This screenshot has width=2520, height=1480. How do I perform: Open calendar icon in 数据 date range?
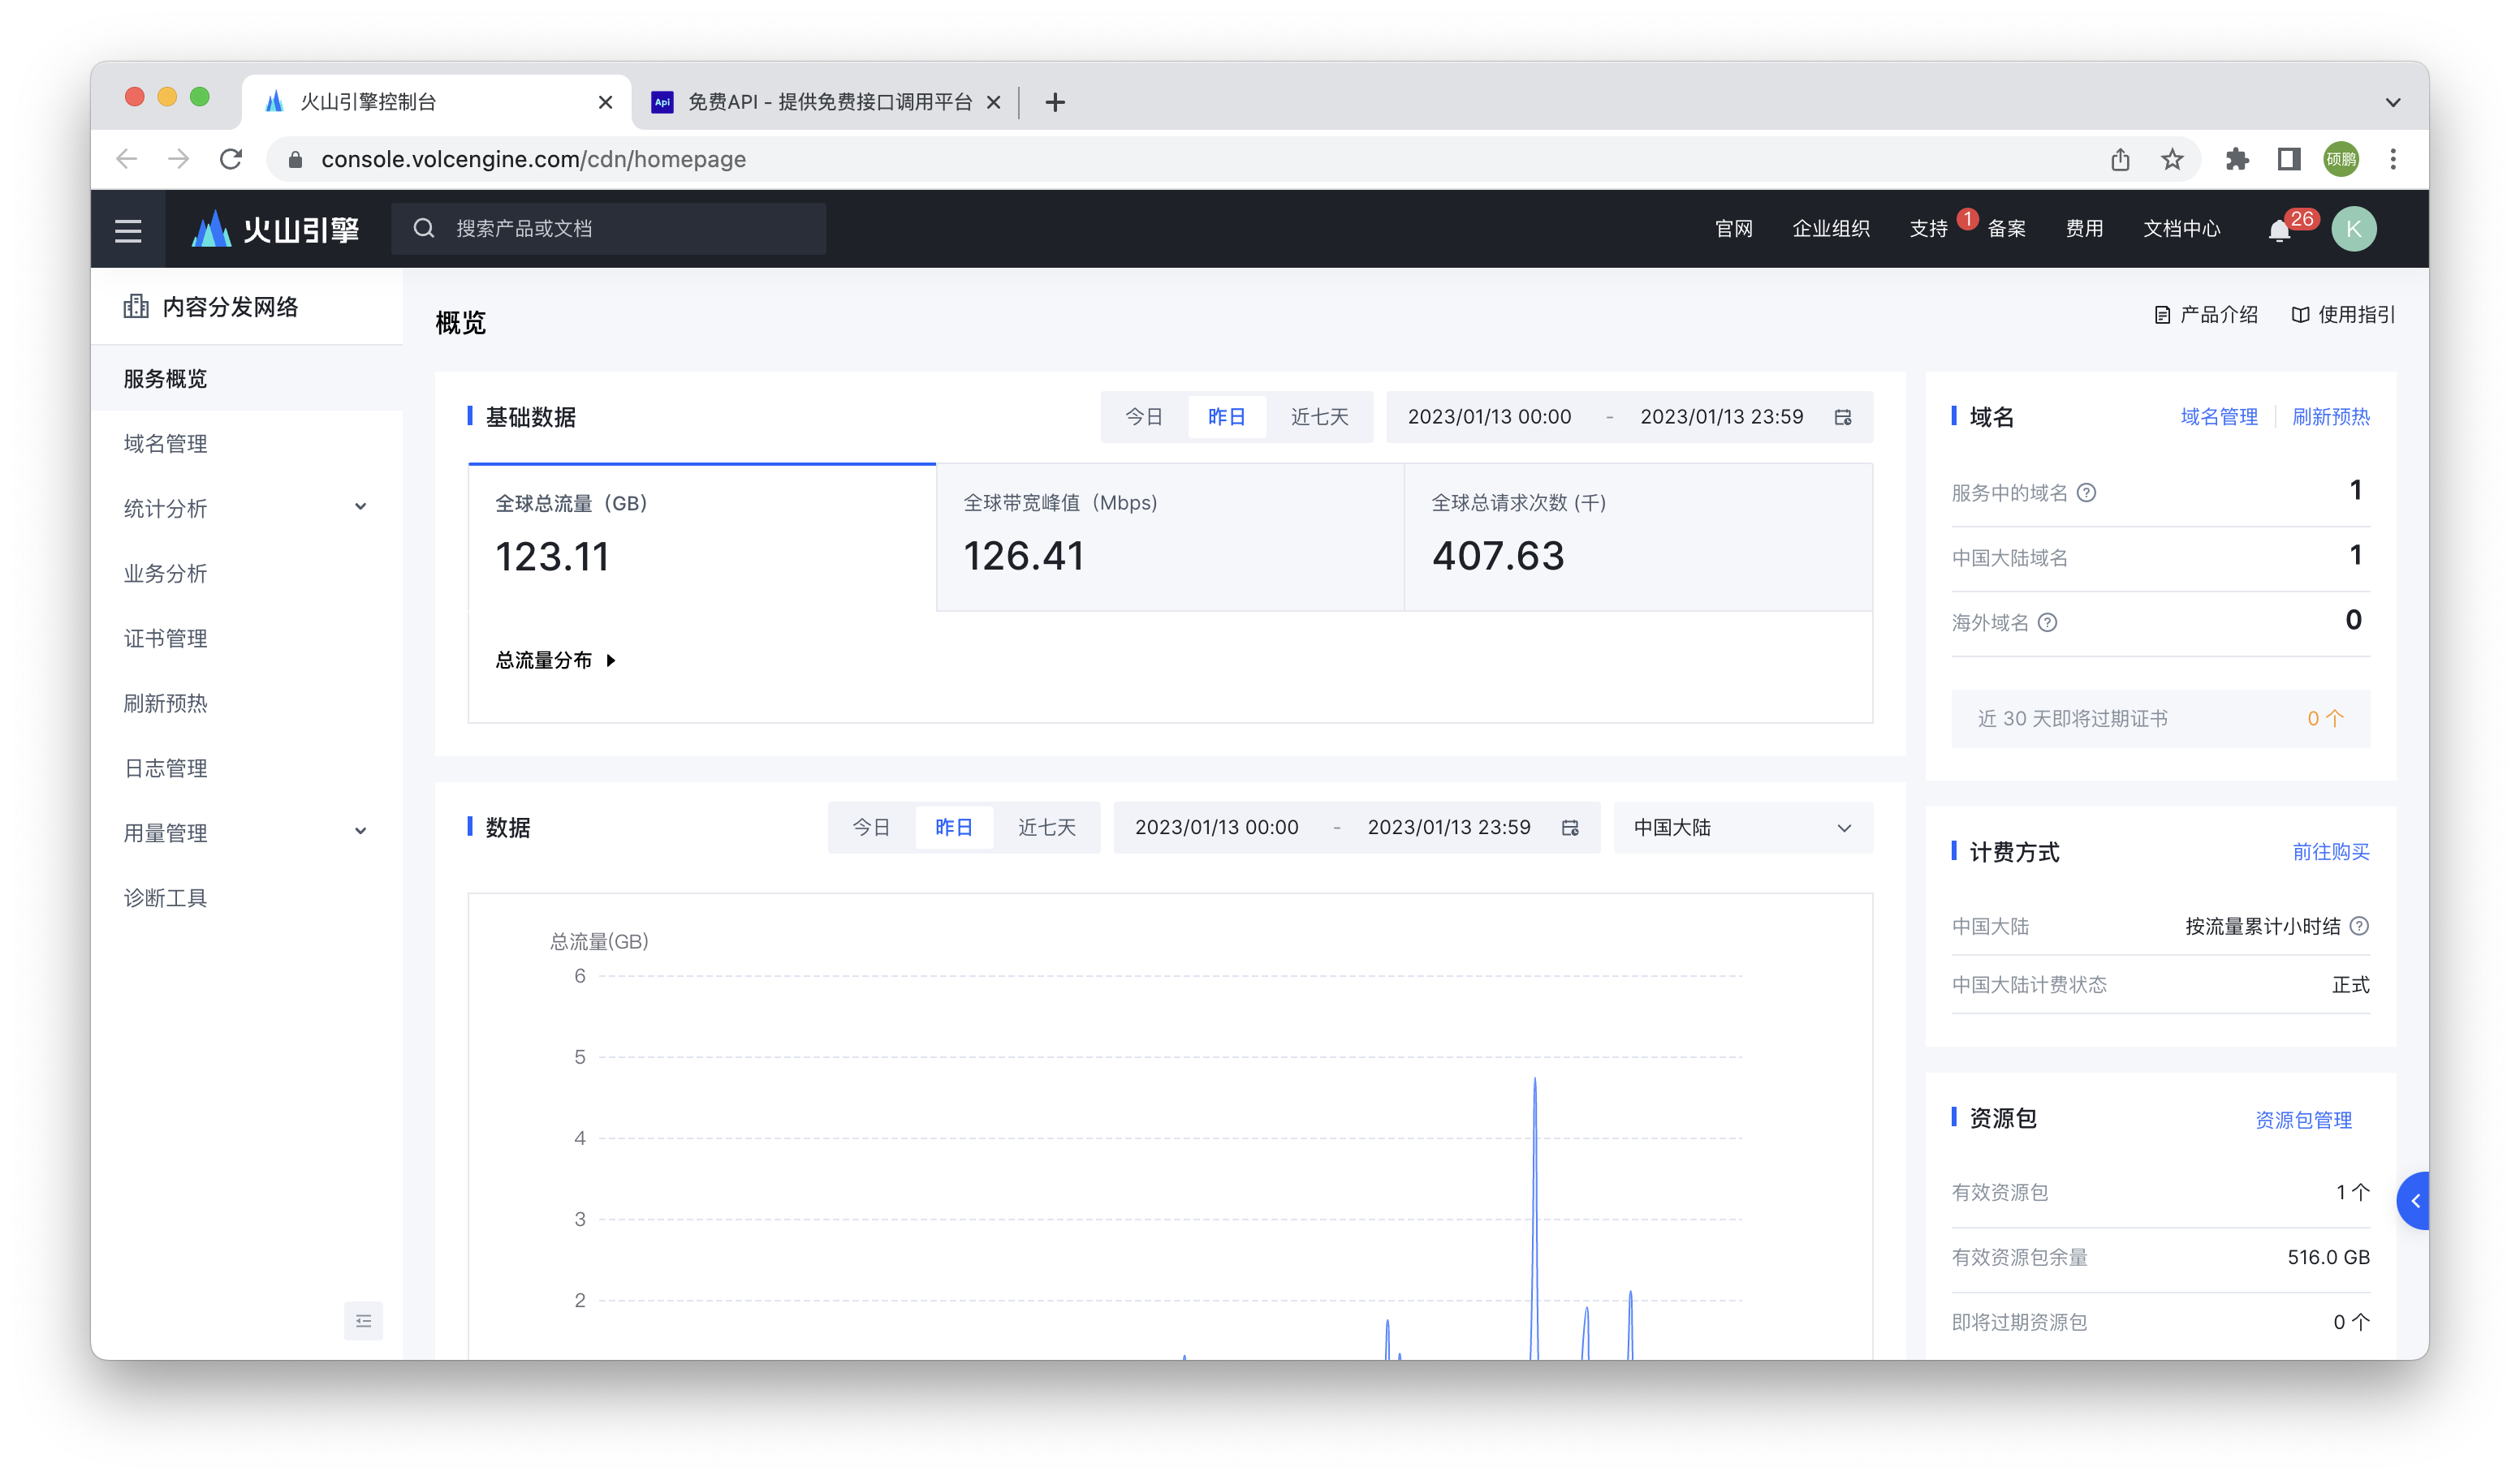[1570, 828]
